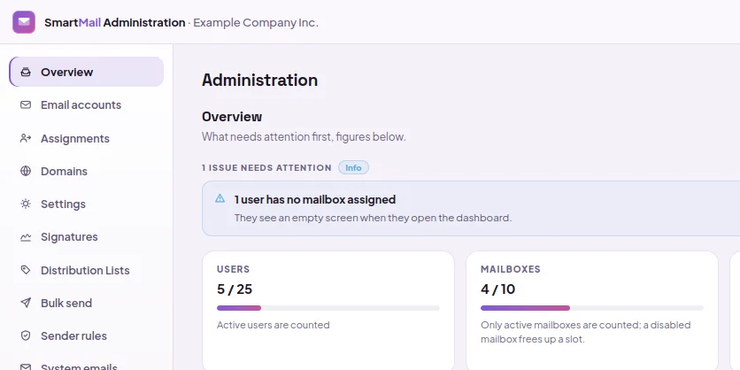Click the Email accounts envelope icon
Screen dimensions: 740x370
(x=26, y=104)
